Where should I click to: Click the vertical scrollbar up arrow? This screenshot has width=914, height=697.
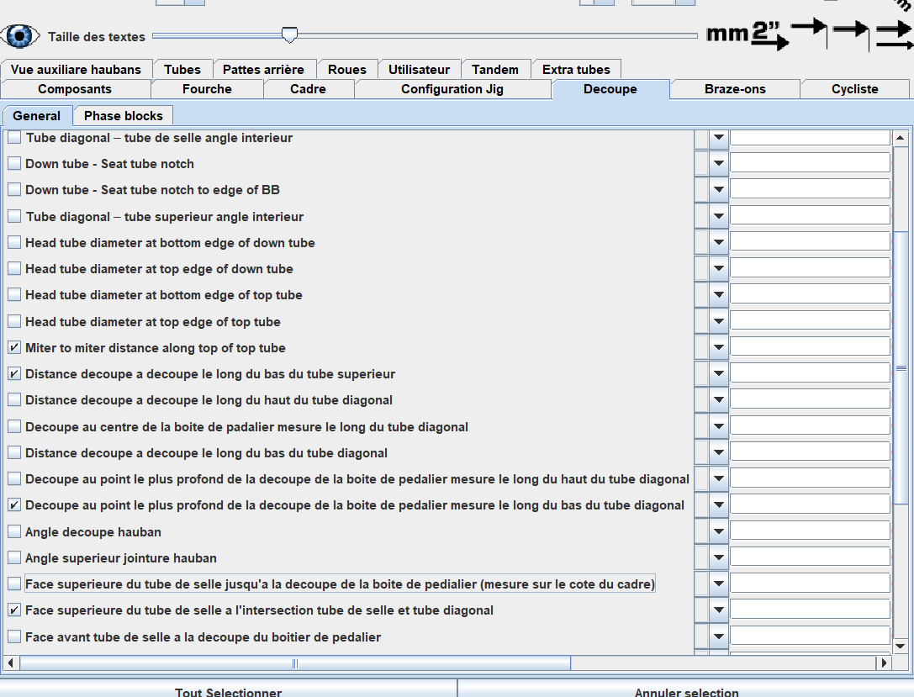(x=901, y=138)
